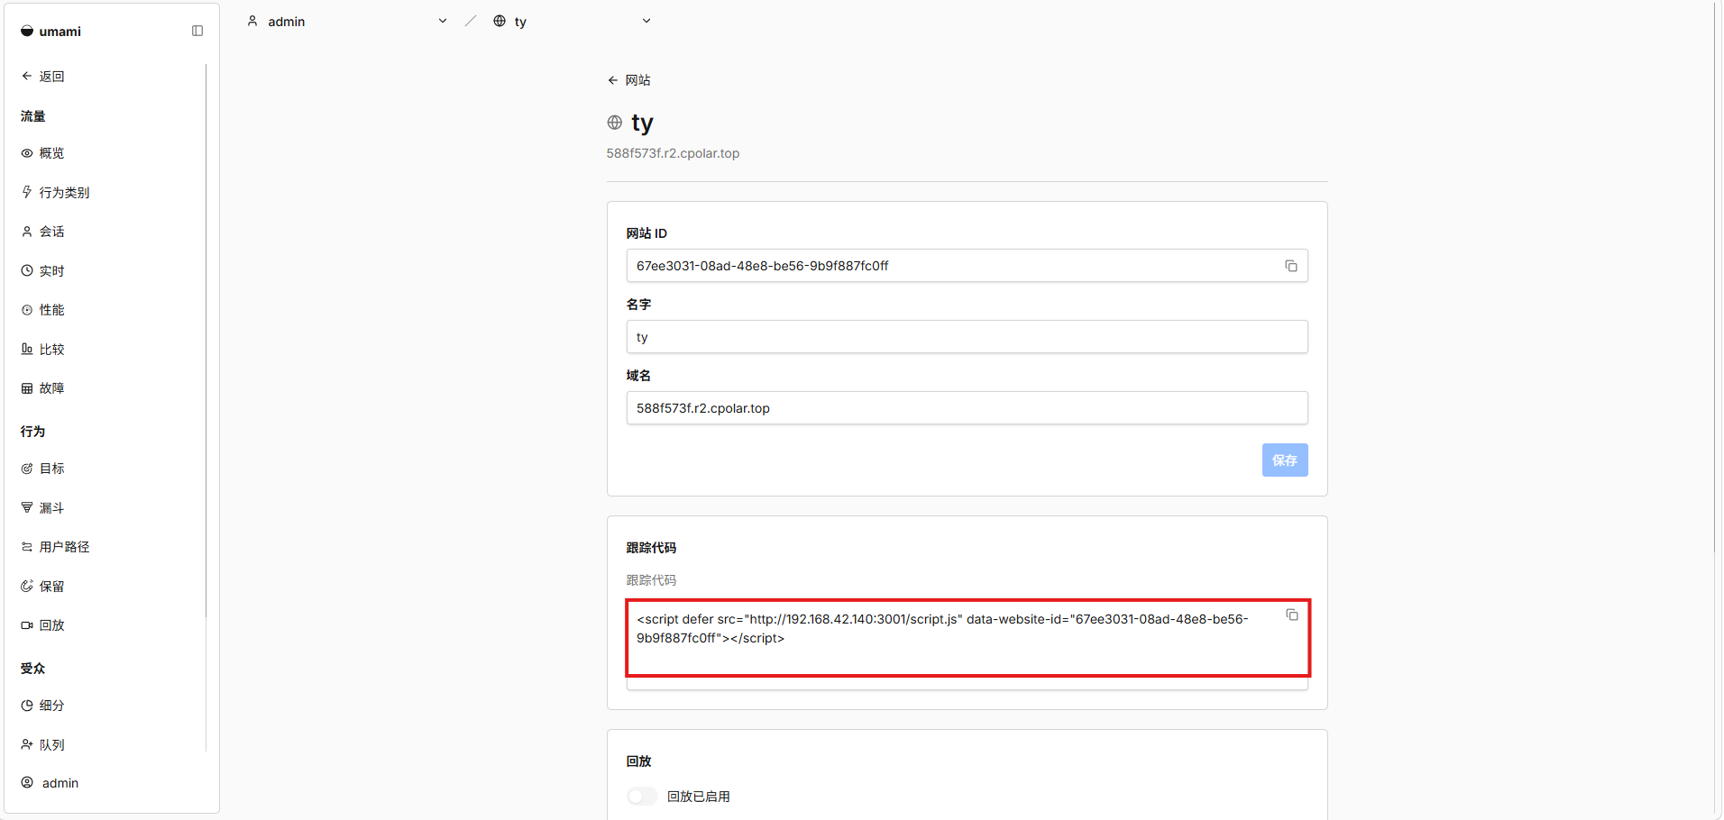Image resolution: width=1724 pixels, height=820 pixels.
Task: Open the 用户路径 journey page
Action: [x=56, y=547]
